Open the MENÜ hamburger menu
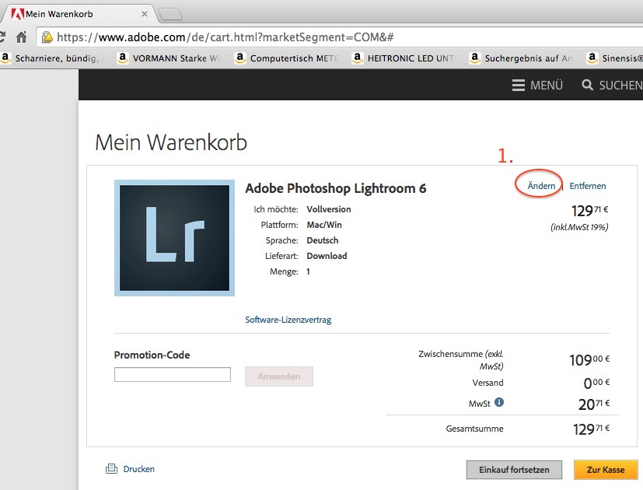The image size is (643, 490). click(x=537, y=85)
